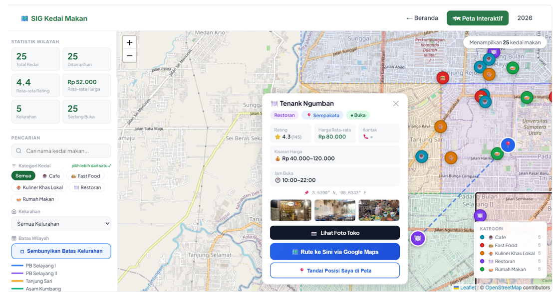Click the Total Kedai stat card
Screen dimensions: 553x292
pos(35,59)
